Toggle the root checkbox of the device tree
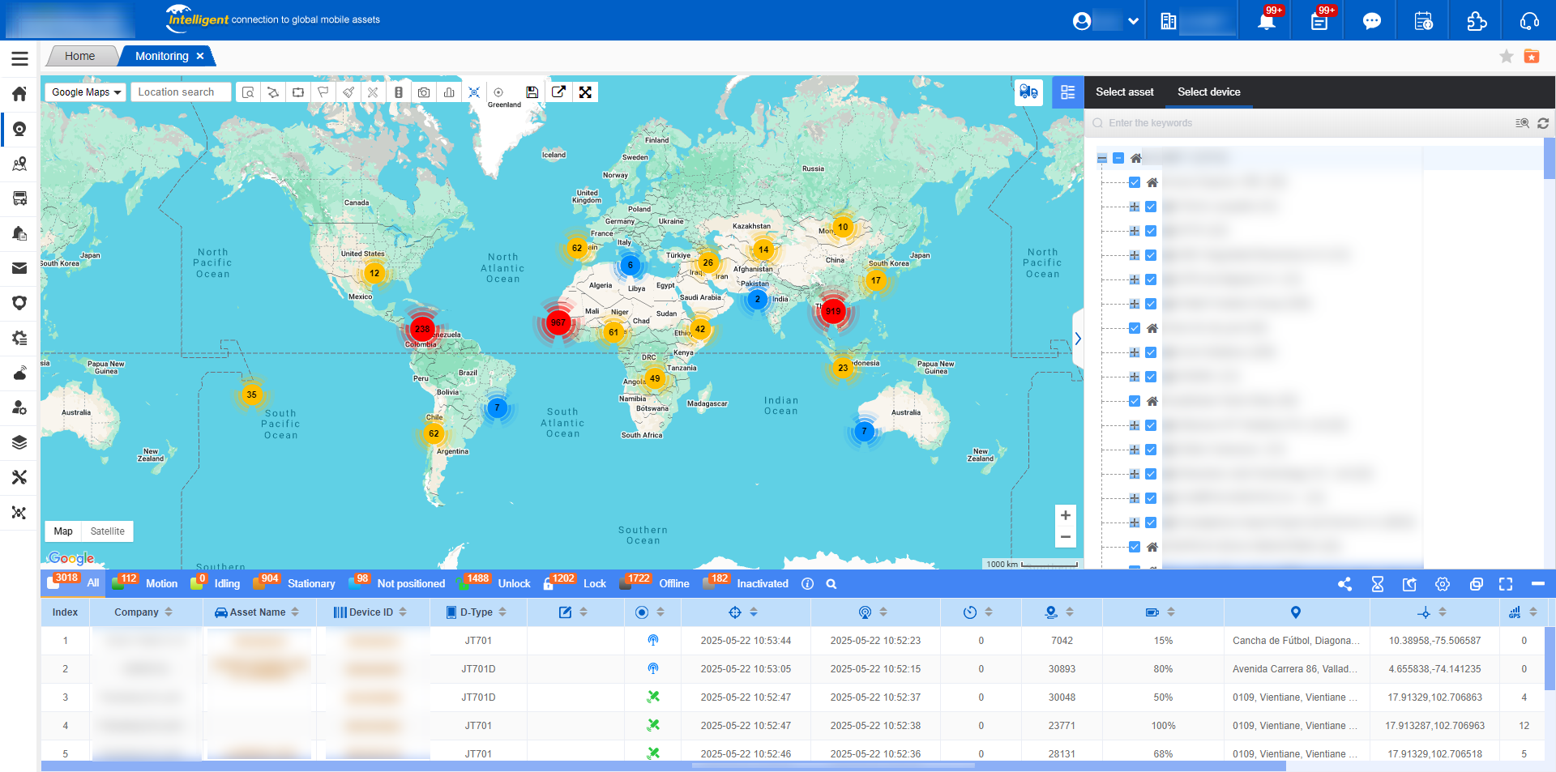The width and height of the screenshot is (1556, 772). [x=1118, y=158]
